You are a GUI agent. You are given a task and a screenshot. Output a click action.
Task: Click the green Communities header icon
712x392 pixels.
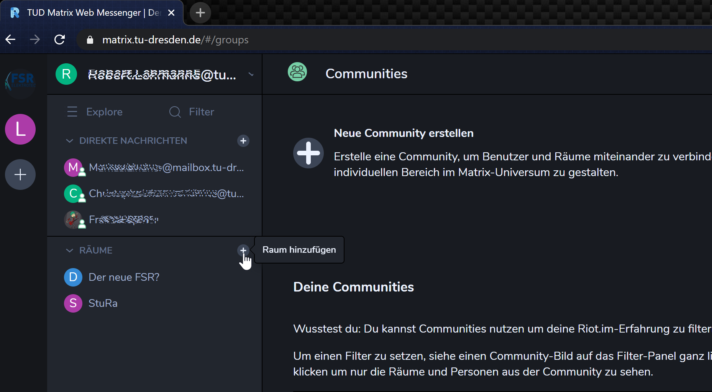pos(297,72)
